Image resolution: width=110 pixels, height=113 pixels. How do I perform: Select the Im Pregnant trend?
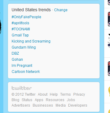[22, 66]
